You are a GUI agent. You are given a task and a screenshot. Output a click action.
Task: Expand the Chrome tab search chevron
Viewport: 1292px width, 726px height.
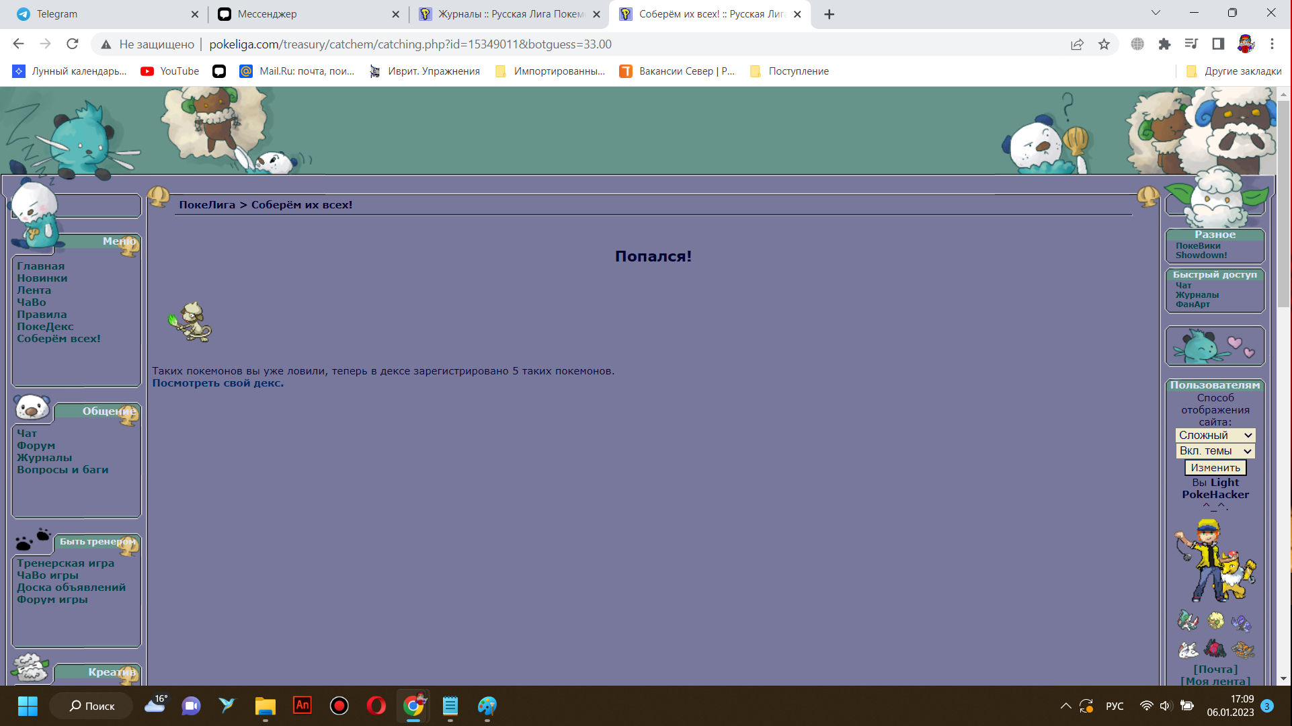1156,13
